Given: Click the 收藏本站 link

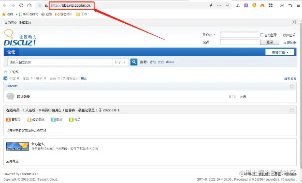Looking at the screenshot, I should click(25, 23).
